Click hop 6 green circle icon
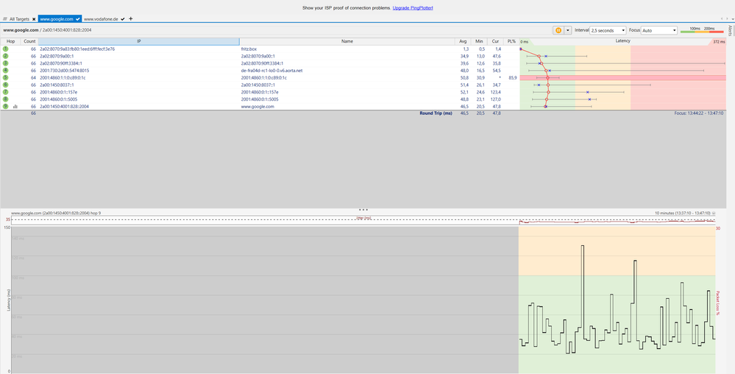The image size is (735, 374). click(x=6, y=85)
